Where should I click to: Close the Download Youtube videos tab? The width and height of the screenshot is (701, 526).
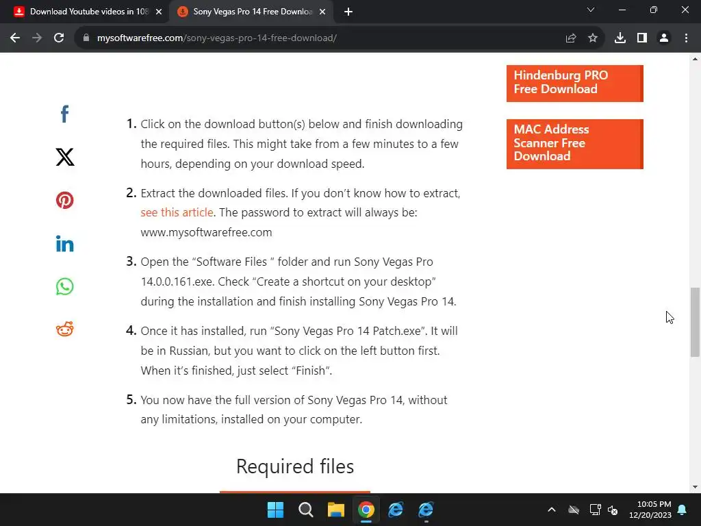[159, 12]
